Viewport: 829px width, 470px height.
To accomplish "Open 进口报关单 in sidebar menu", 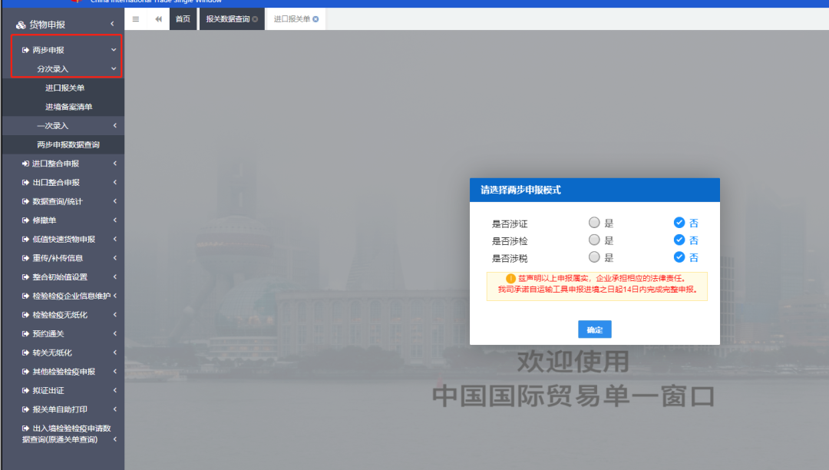I will click(64, 88).
